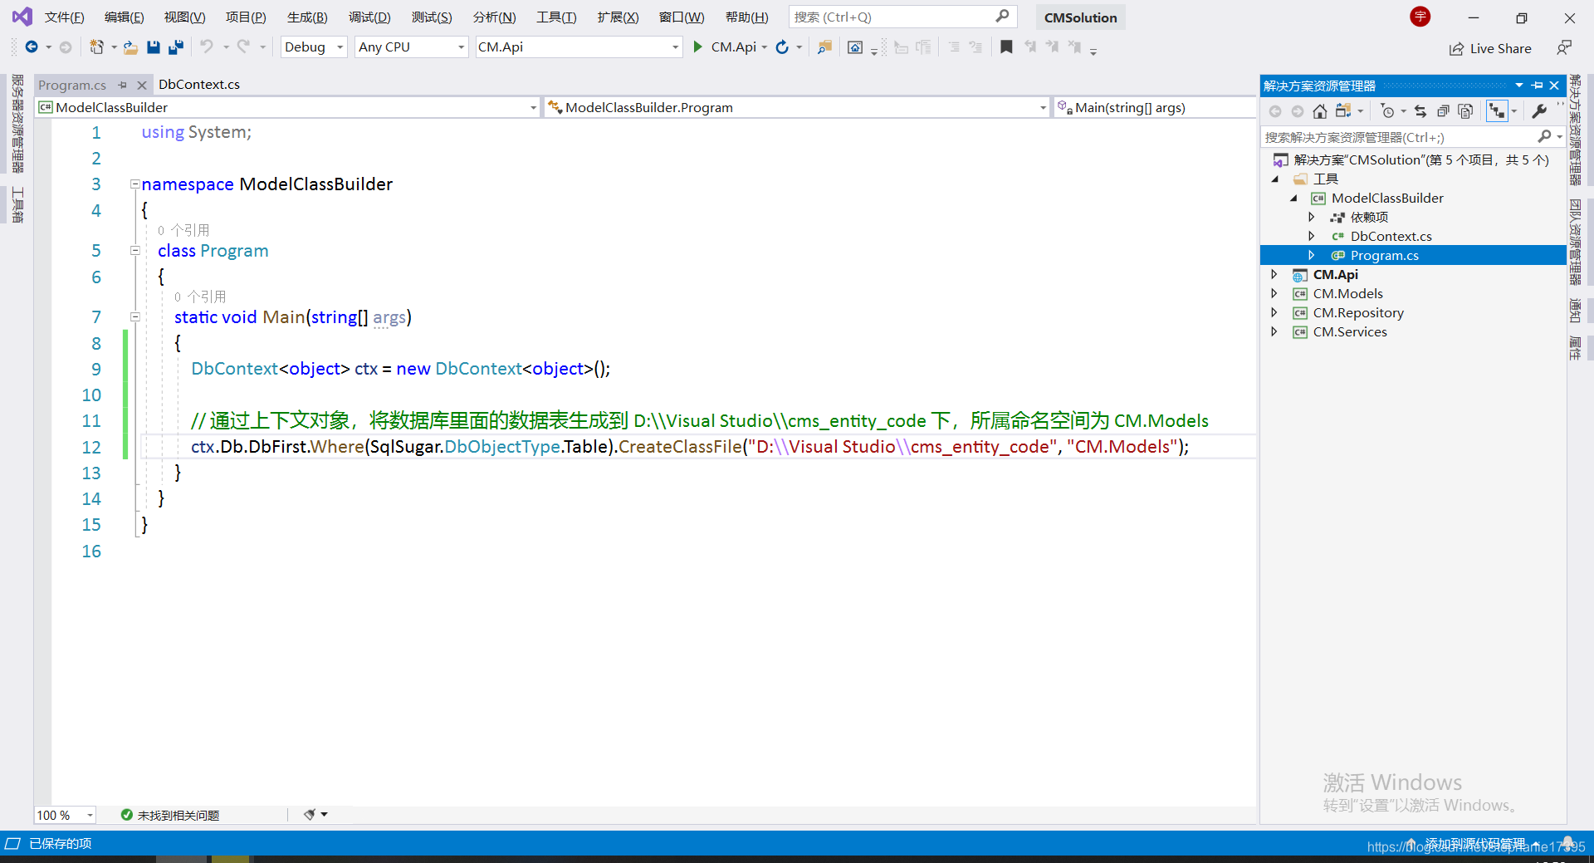Close the Program.cs tab

click(x=142, y=85)
